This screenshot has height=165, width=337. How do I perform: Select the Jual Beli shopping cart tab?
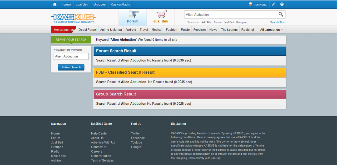click(x=161, y=17)
